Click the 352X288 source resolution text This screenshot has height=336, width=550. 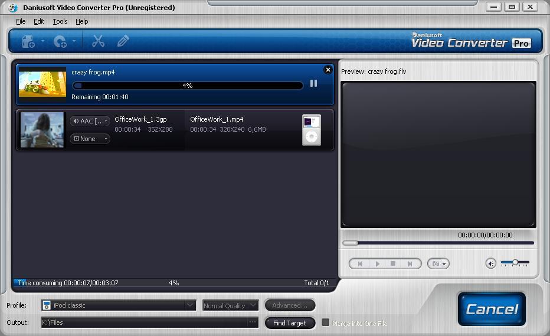pyautogui.click(x=160, y=129)
